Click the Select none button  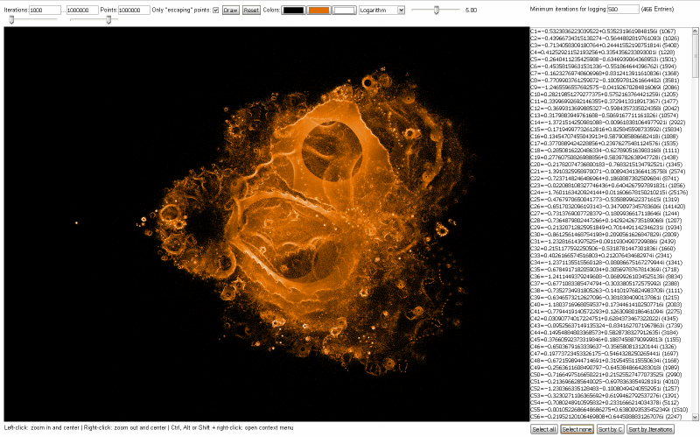point(577,430)
